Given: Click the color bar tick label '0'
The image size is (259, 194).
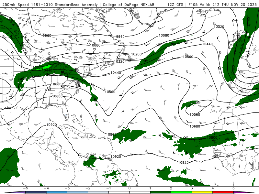Looking at the screenshot, I should [x=129, y=188].
